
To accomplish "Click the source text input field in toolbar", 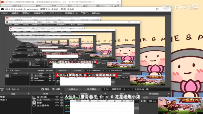I will [136, 89].
